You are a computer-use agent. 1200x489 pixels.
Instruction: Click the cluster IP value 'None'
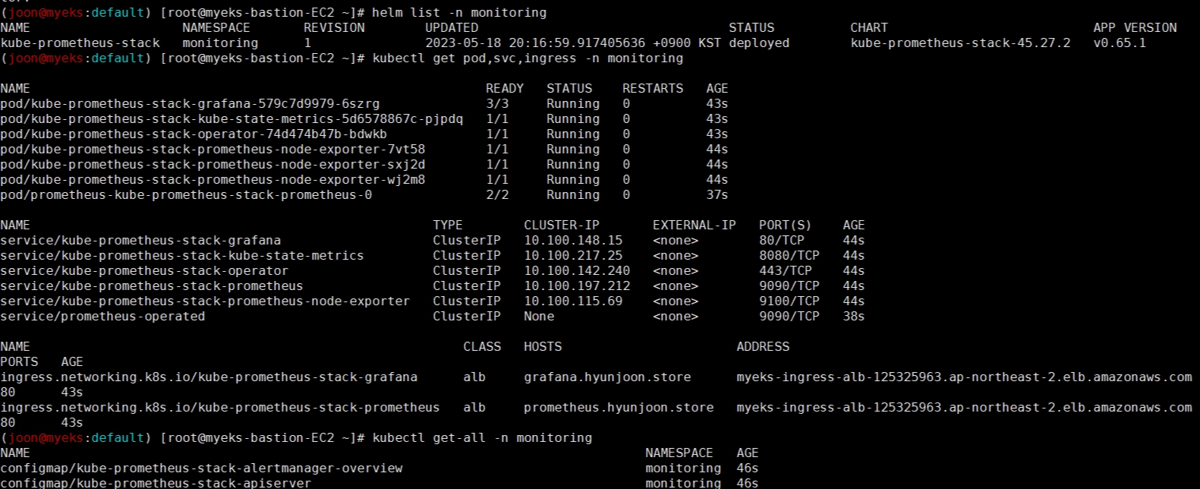539,316
